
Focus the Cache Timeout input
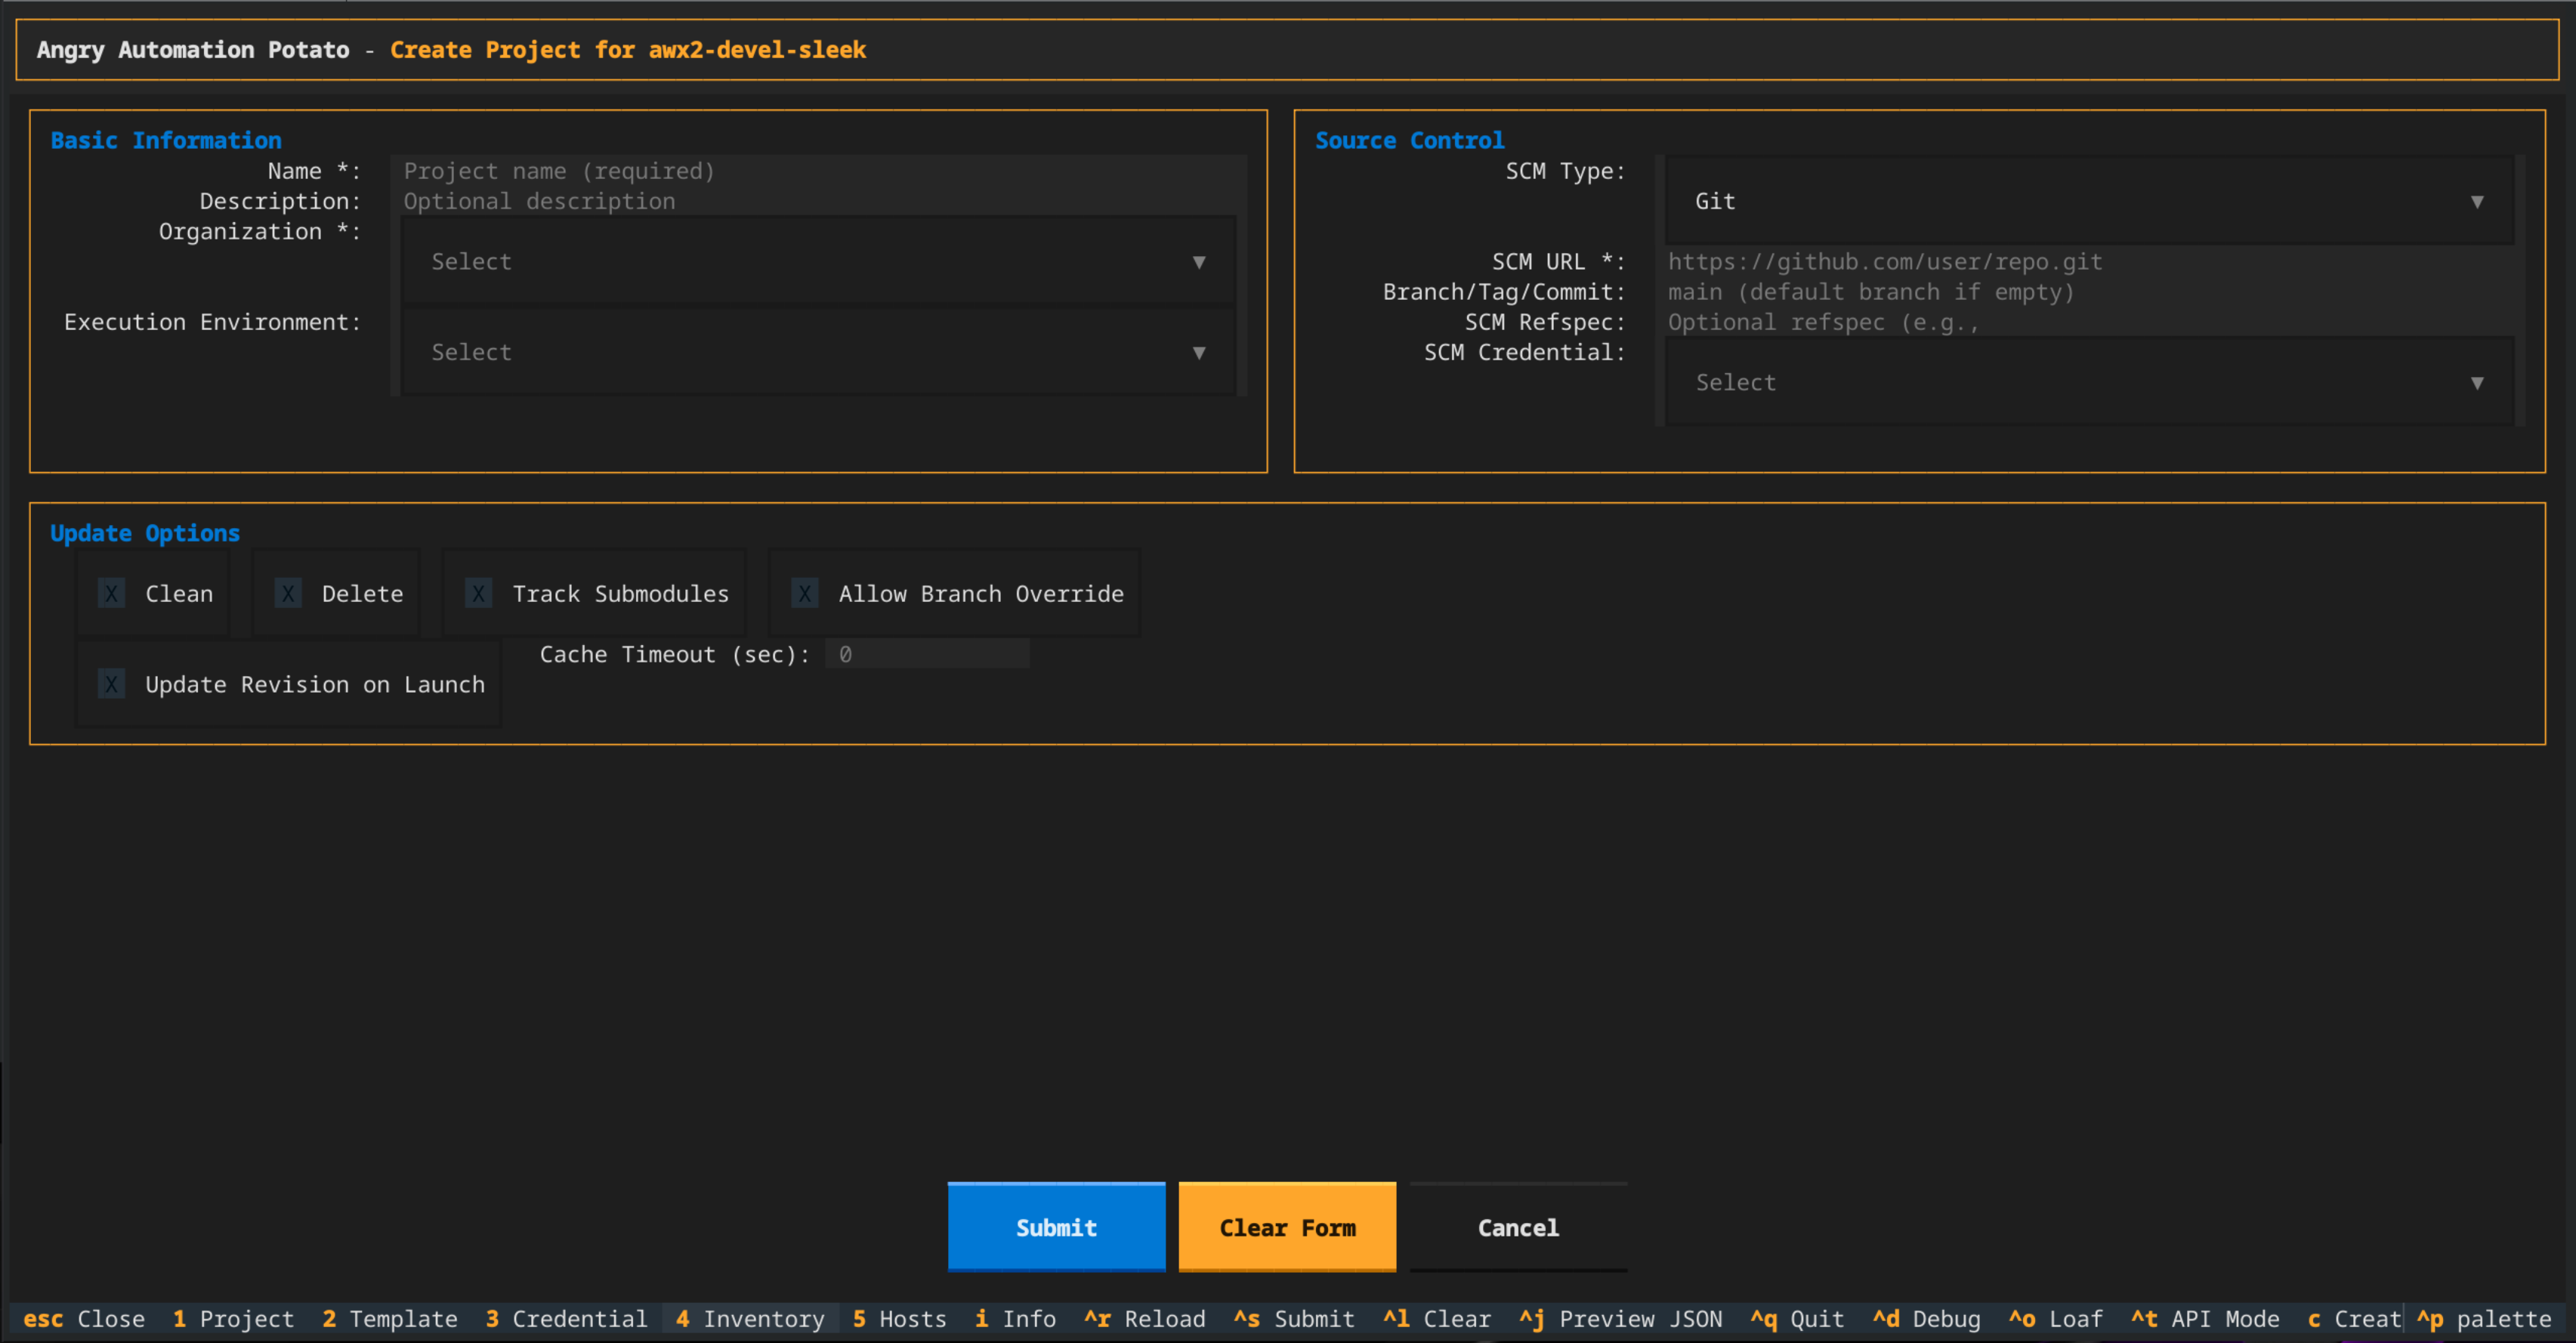tap(927, 654)
